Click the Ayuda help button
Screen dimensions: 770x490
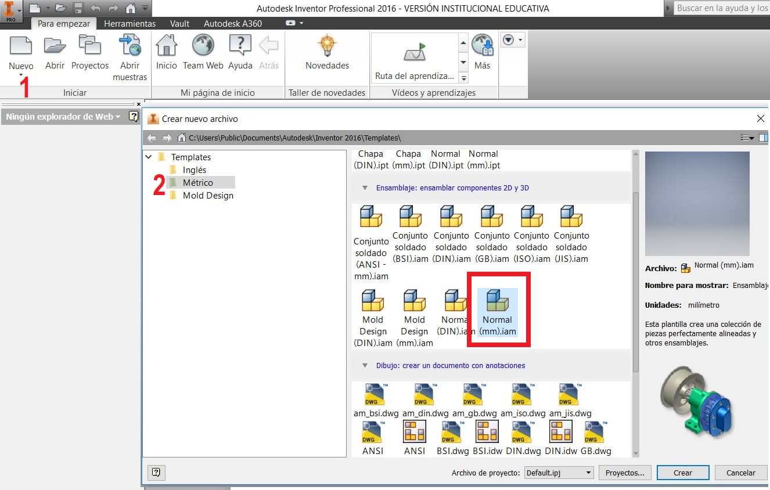[240, 53]
